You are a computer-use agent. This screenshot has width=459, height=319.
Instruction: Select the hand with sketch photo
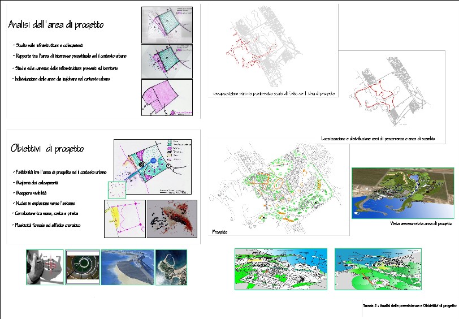(45, 267)
